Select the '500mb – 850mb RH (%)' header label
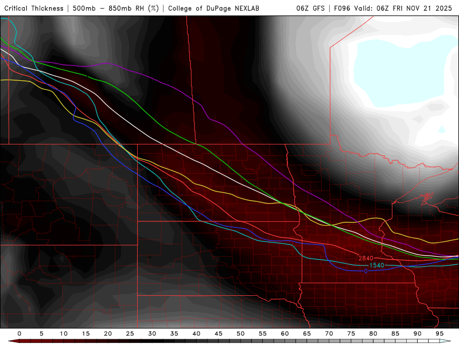Viewport: 459px width, 344px height. tap(116, 9)
